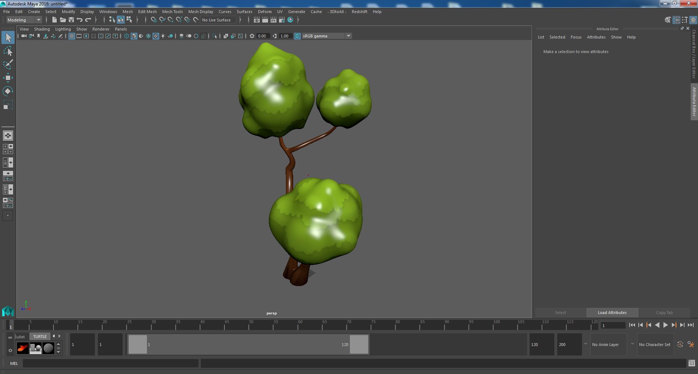Click the Copy Tab button

pyautogui.click(x=664, y=313)
